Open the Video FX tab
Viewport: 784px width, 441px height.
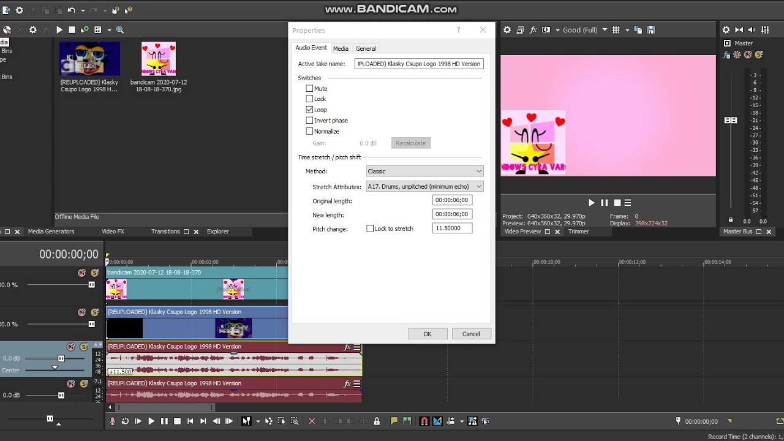click(113, 232)
